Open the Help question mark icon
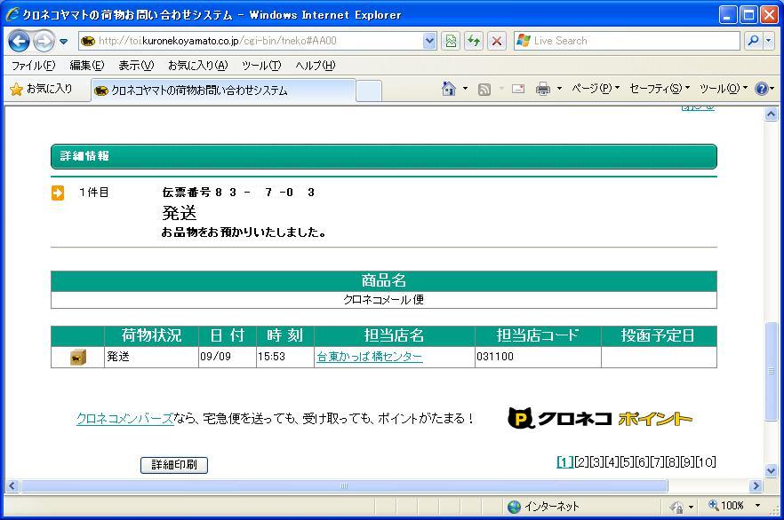 pyautogui.click(x=762, y=89)
